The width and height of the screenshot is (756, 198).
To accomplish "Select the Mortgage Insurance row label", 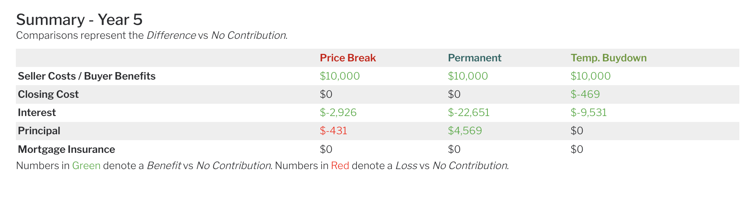I will (x=66, y=149).
